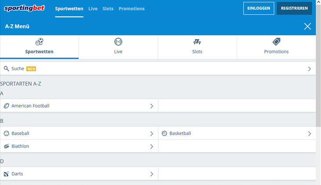321x185 pixels.
Task: Click the EINLOGGEN button
Action: [x=259, y=8]
